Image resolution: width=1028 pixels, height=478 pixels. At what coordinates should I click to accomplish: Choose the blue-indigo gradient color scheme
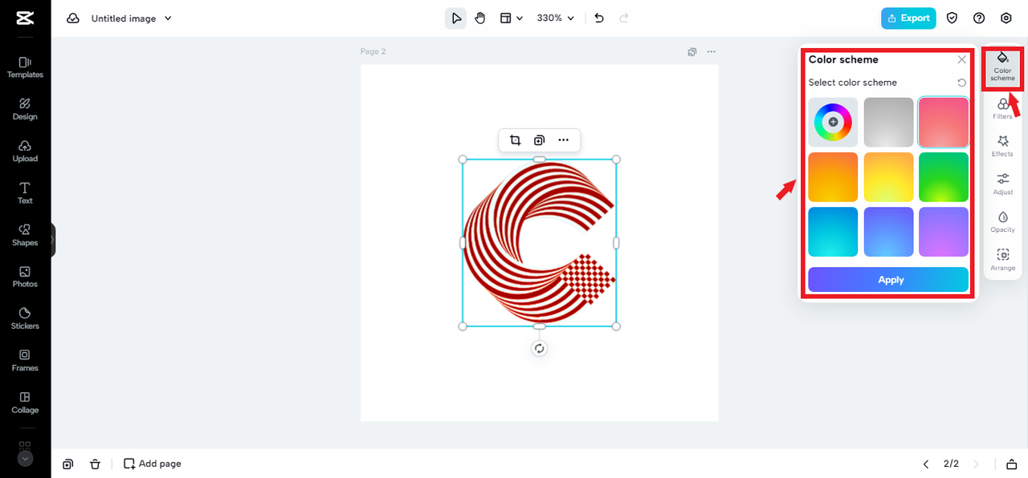[888, 232]
